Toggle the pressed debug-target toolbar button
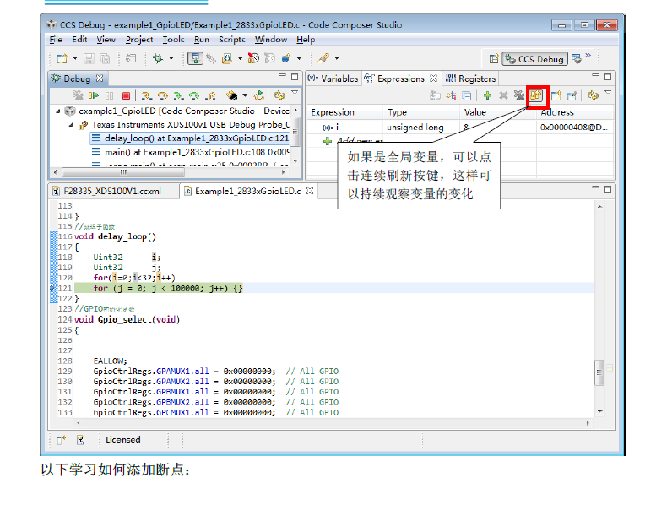The image size is (656, 505). click(x=195, y=58)
